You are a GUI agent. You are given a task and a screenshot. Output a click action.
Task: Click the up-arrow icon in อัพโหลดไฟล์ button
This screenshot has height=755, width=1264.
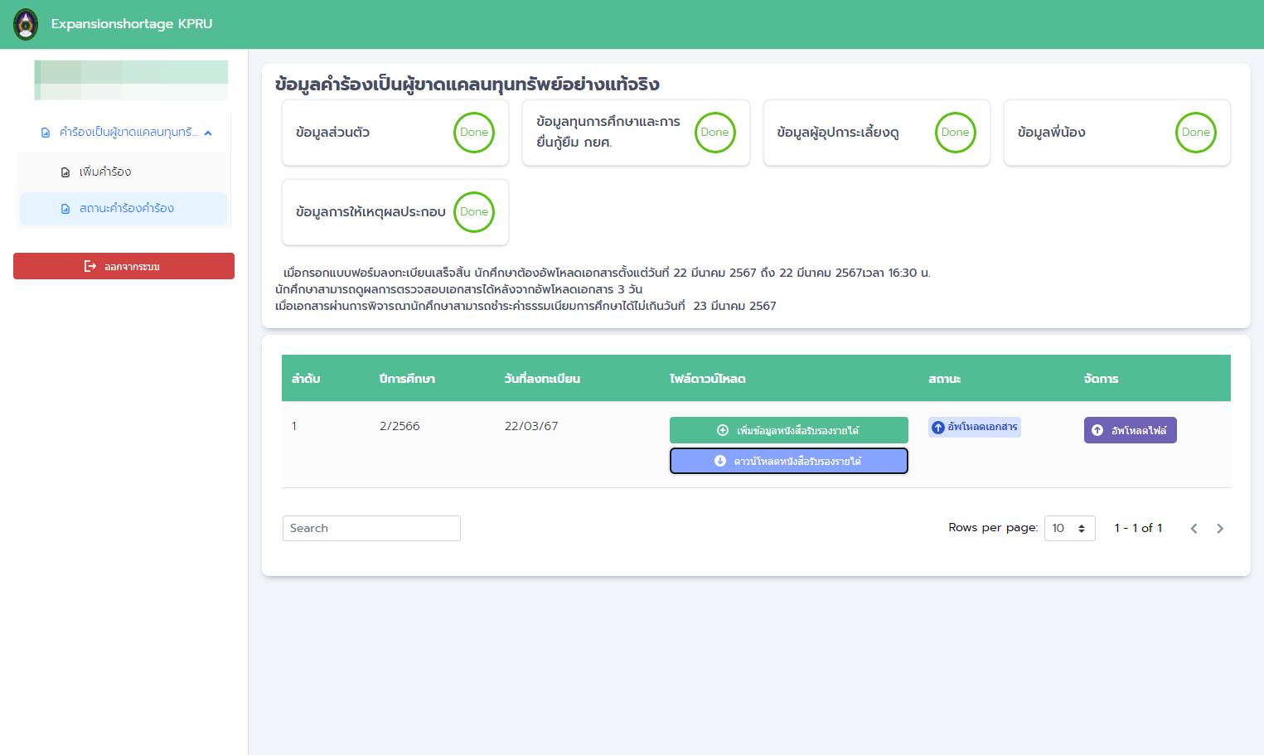(1097, 430)
